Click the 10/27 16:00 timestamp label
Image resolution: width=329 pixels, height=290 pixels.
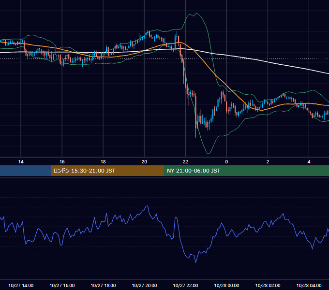click(x=62, y=285)
